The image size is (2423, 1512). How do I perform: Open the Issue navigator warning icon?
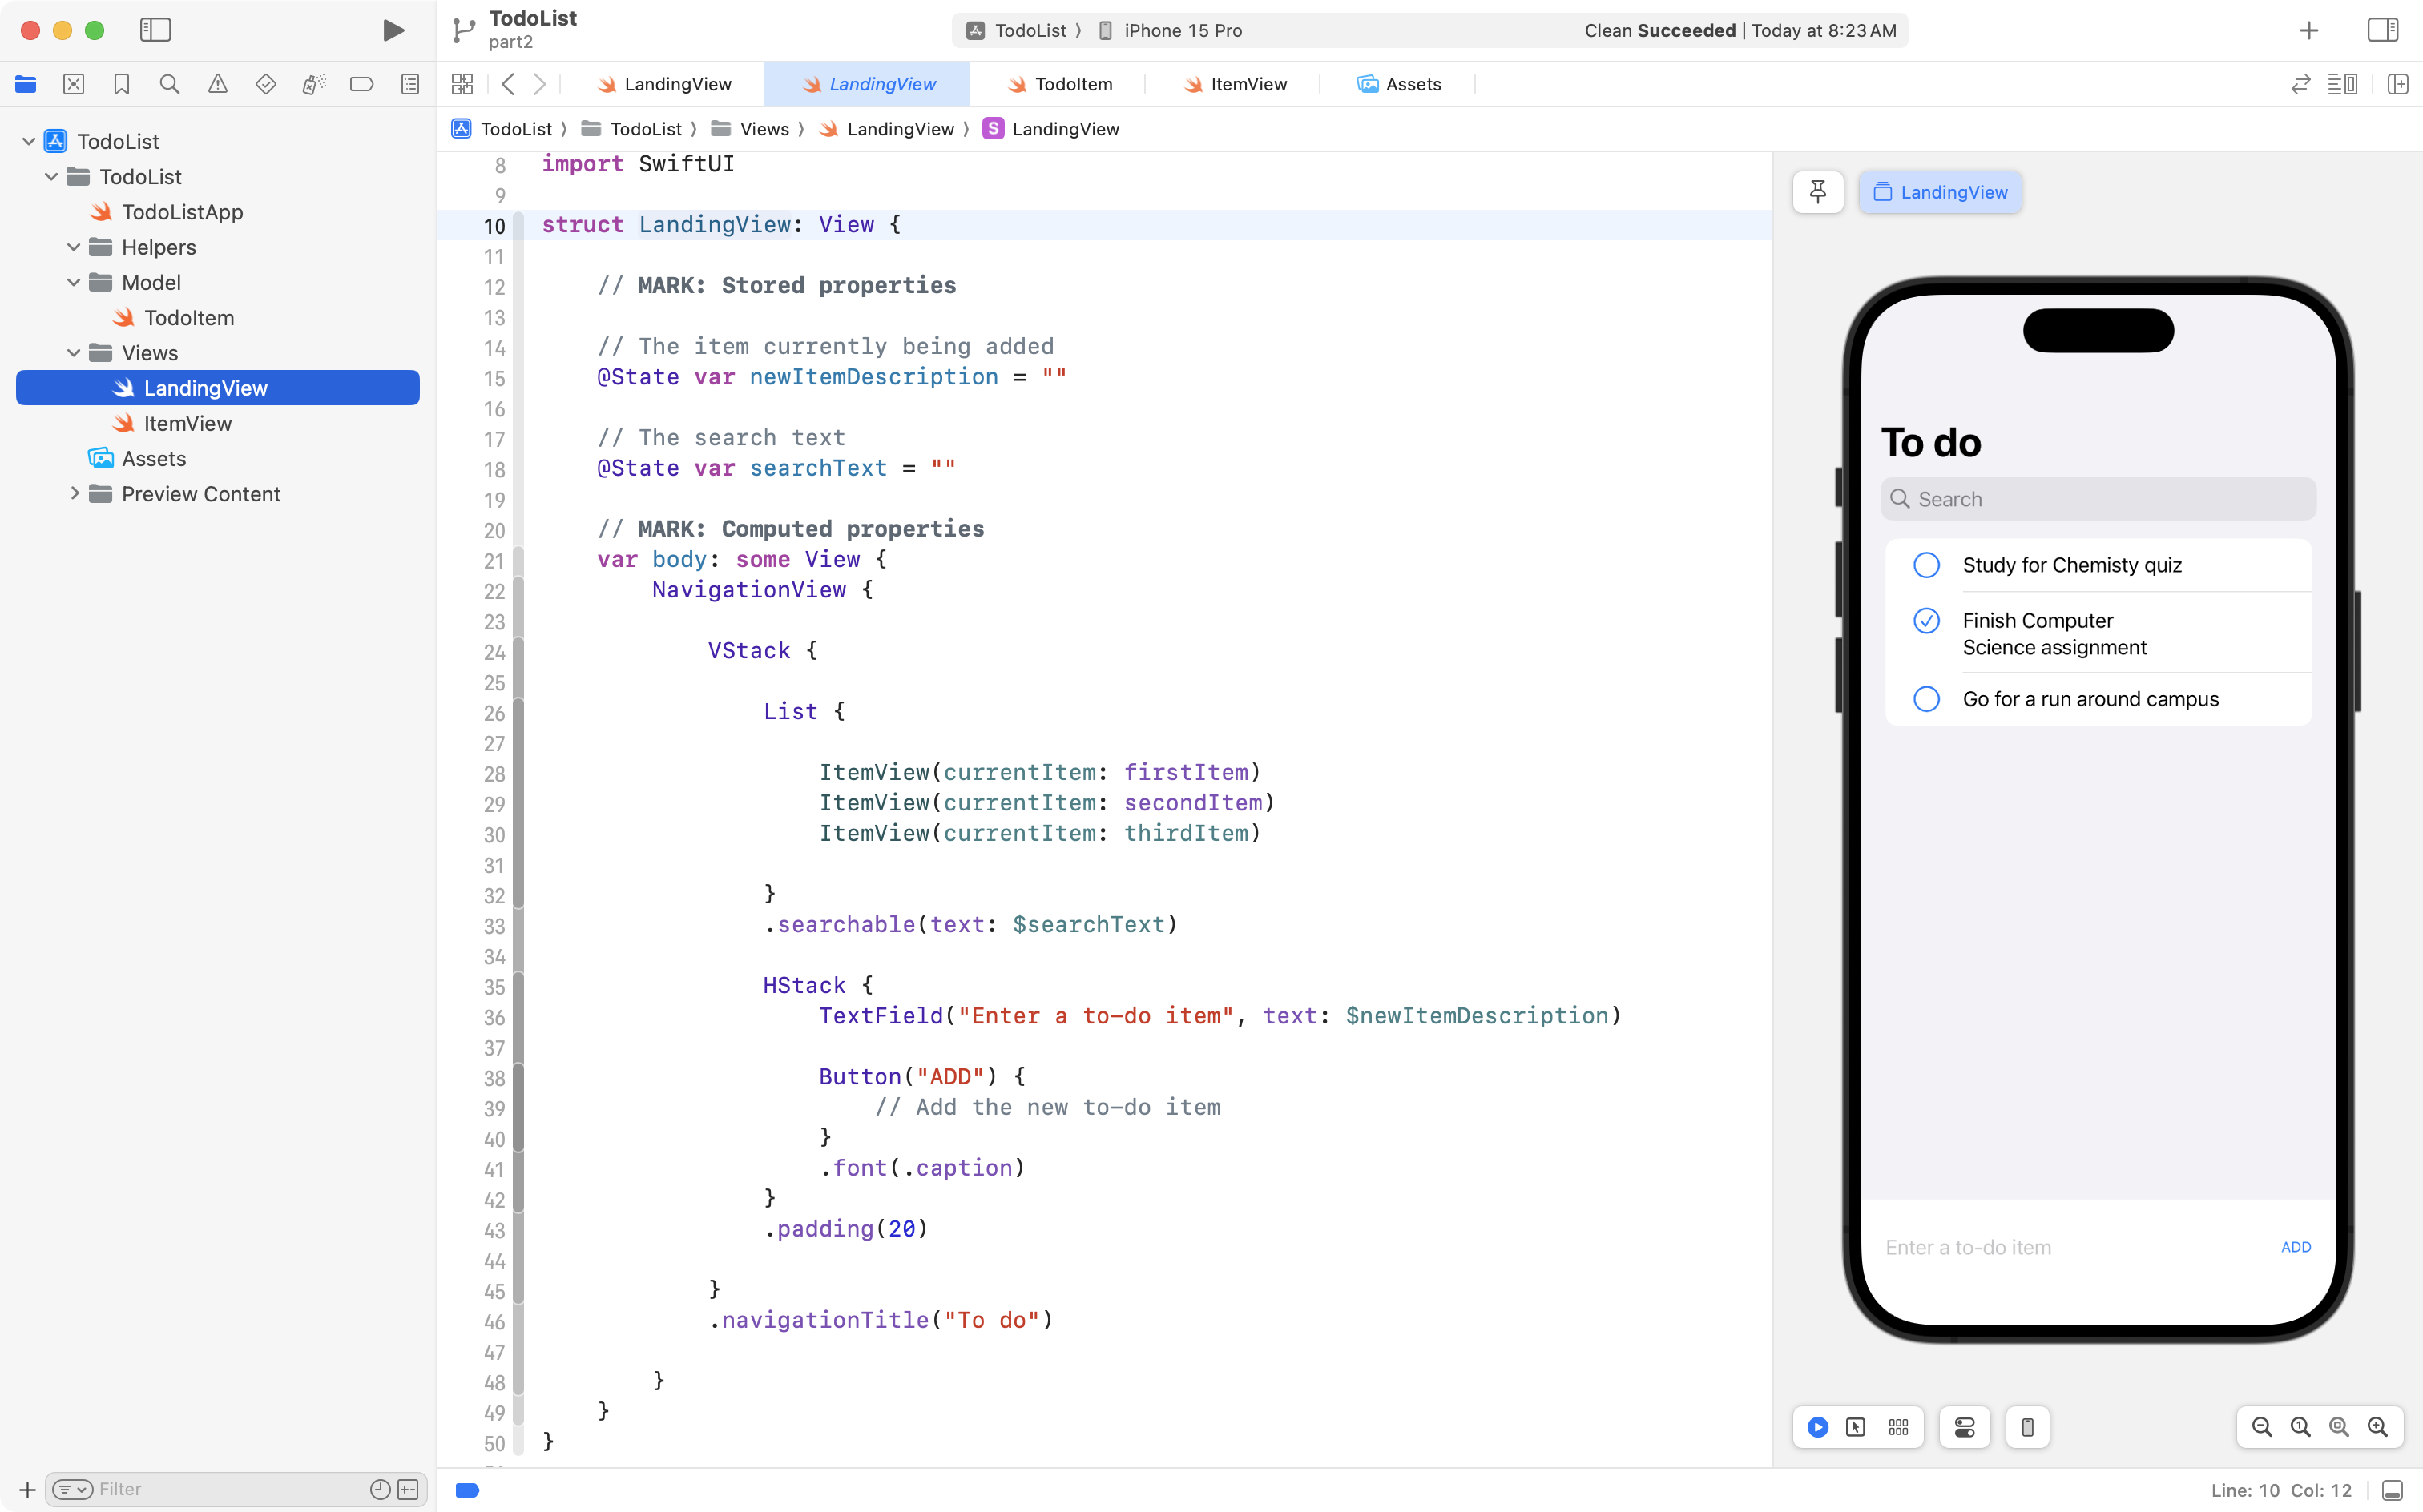217,84
